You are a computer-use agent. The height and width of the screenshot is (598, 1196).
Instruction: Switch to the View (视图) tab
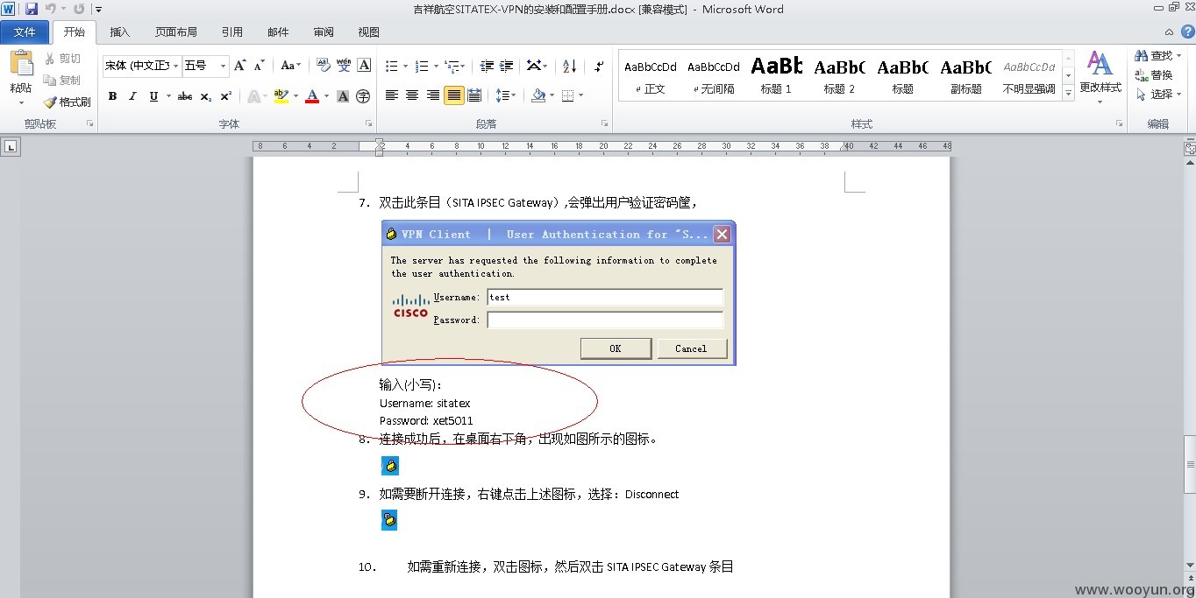[369, 32]
